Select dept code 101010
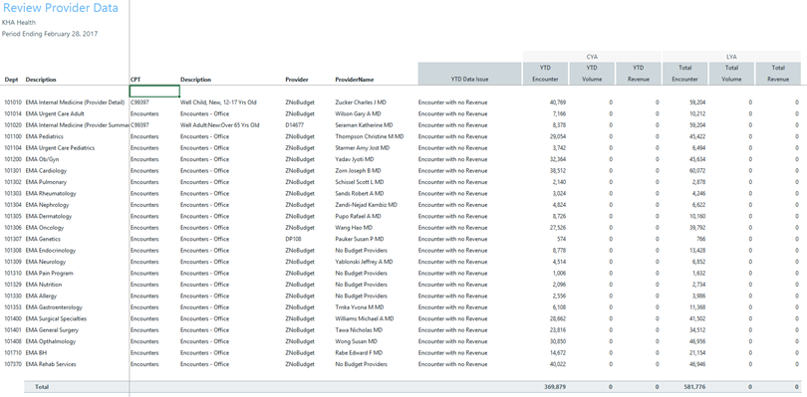 (x=13, y=102)
